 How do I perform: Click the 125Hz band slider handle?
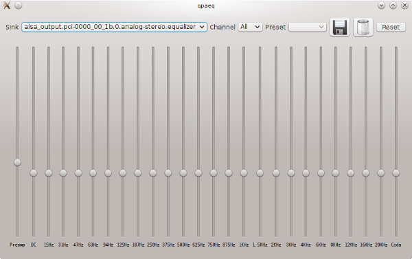[123, 173]
